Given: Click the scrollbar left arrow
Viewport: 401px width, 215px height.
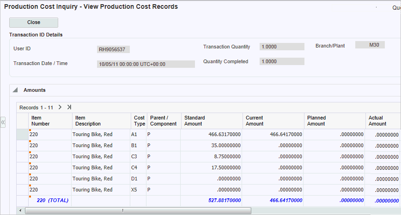Looking at the screenshot, I should tap(20, 210).
